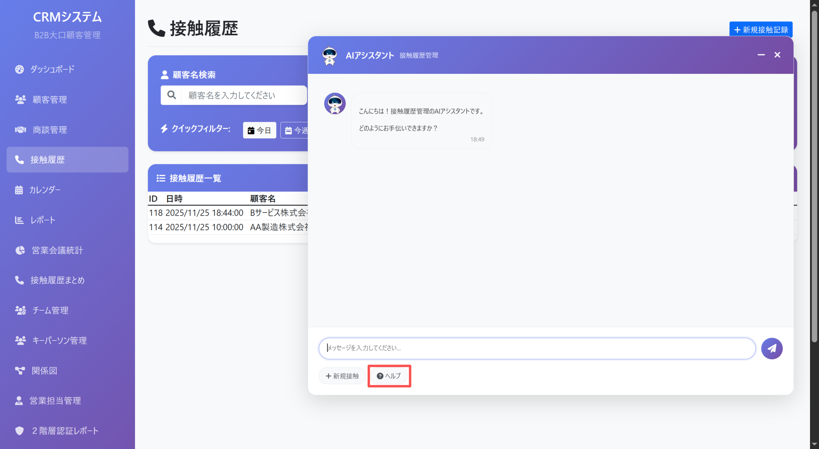Open レポート via the bar chart icon
This screenshot has width=819, height=449.
tap(19, 220)
